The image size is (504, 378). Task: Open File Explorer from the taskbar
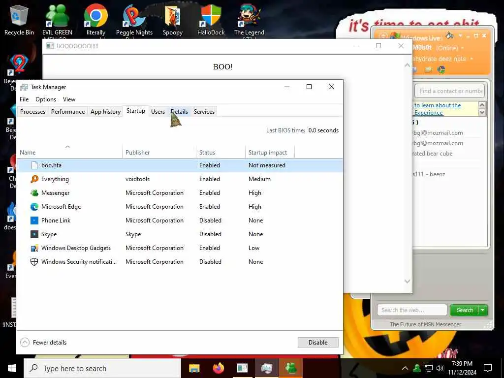(x=194, y=368)
